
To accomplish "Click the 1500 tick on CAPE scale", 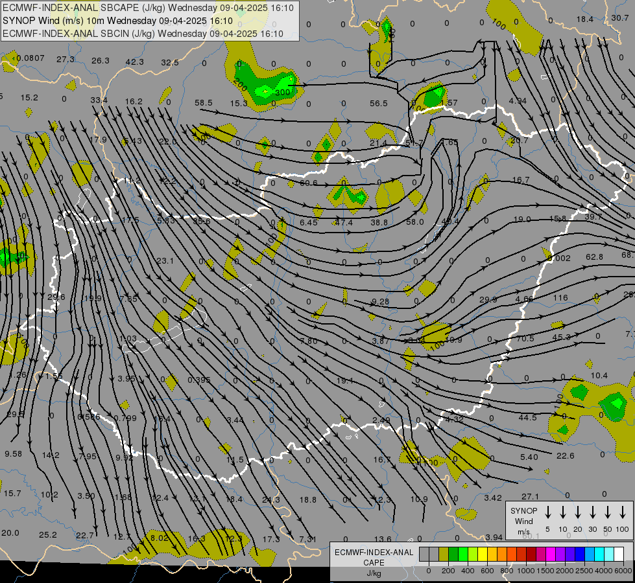I will [x=545, y=571].
